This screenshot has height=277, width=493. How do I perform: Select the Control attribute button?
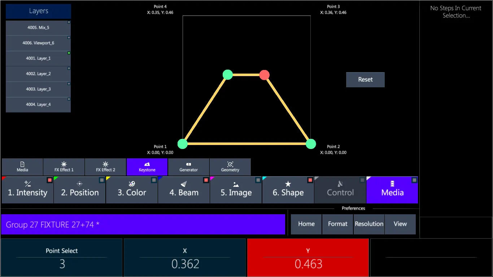point(340,190)
